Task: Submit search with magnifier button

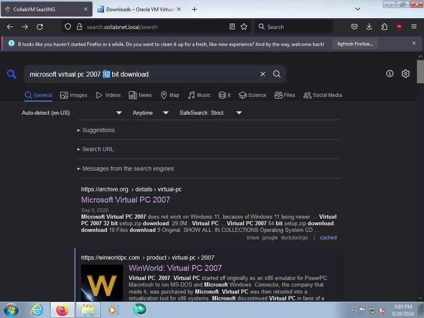Action: coord(277,74)
